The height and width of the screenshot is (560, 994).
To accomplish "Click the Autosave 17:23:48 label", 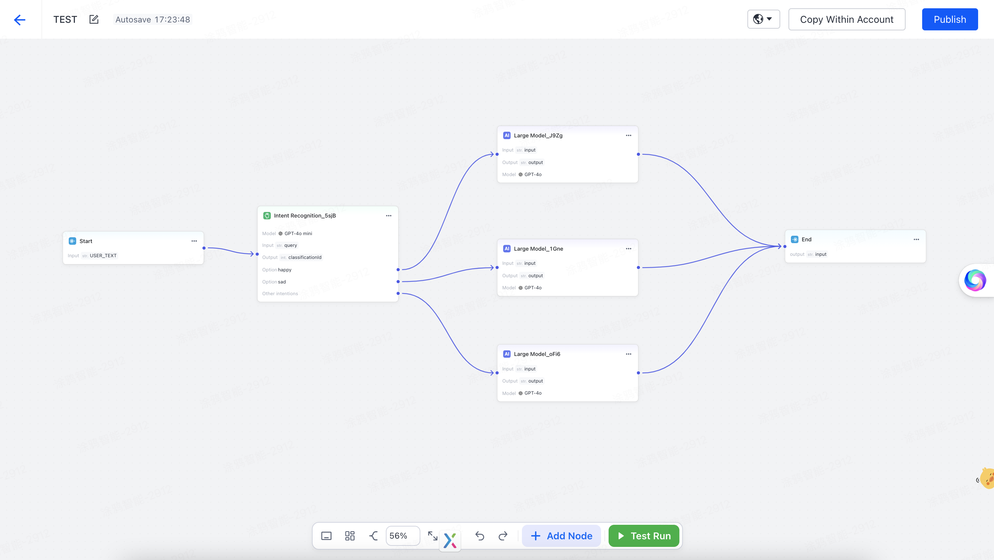I will click(153, 19).
